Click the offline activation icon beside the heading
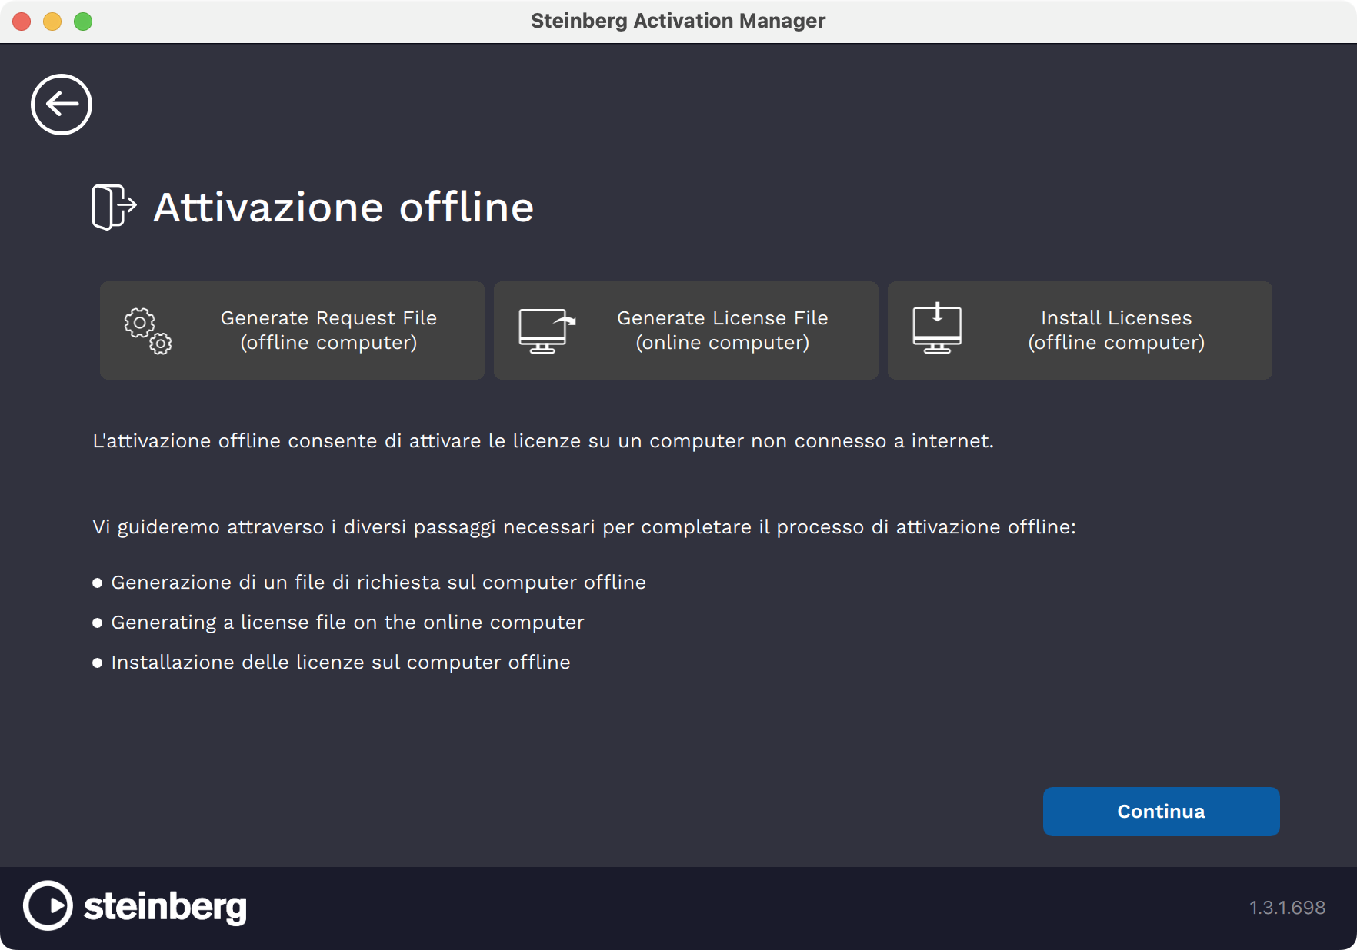 coord(114,207)
